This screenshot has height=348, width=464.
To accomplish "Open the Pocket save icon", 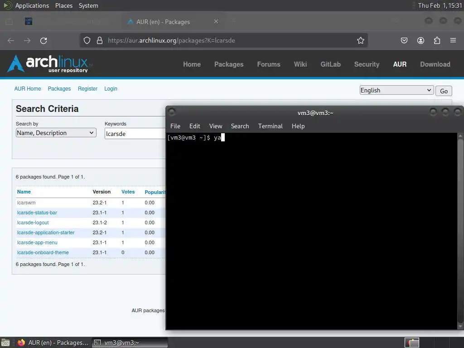I will click(x=404, y=40).
